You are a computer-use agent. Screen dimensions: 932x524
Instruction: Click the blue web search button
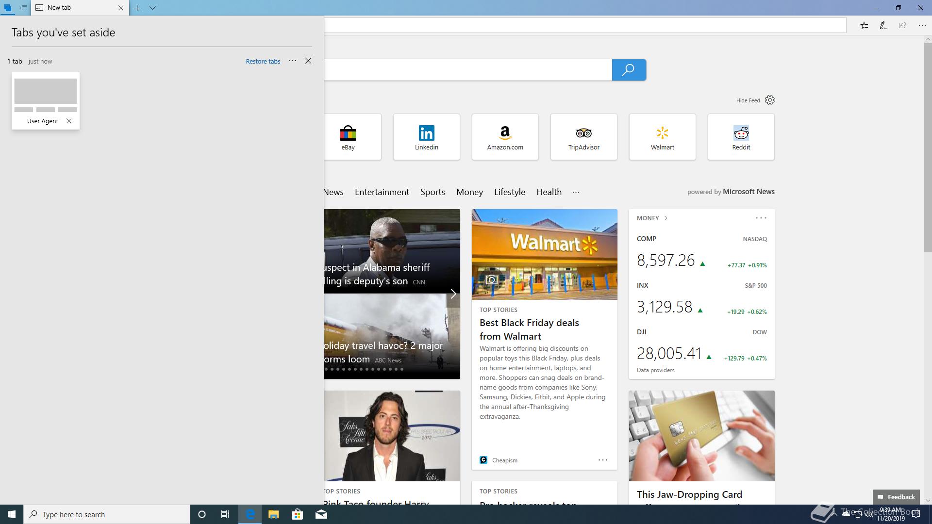click(x=629, y=70)
